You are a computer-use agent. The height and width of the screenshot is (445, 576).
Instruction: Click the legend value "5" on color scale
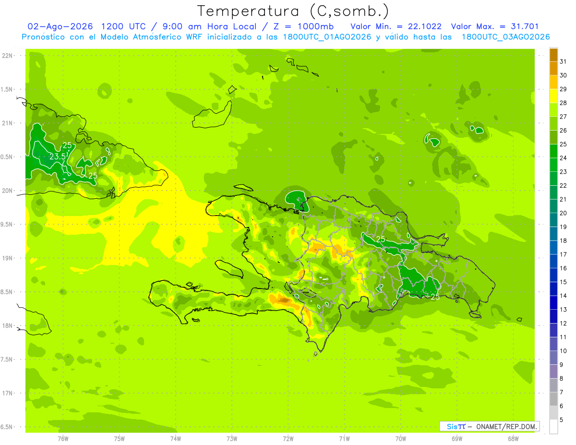tap(562, 420)
